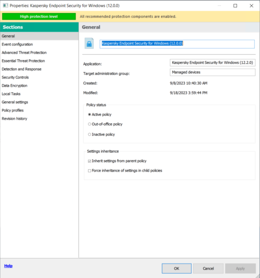Open the Security Controls section
The height and width of the screenshot is (278, 260).
point(39,77)
